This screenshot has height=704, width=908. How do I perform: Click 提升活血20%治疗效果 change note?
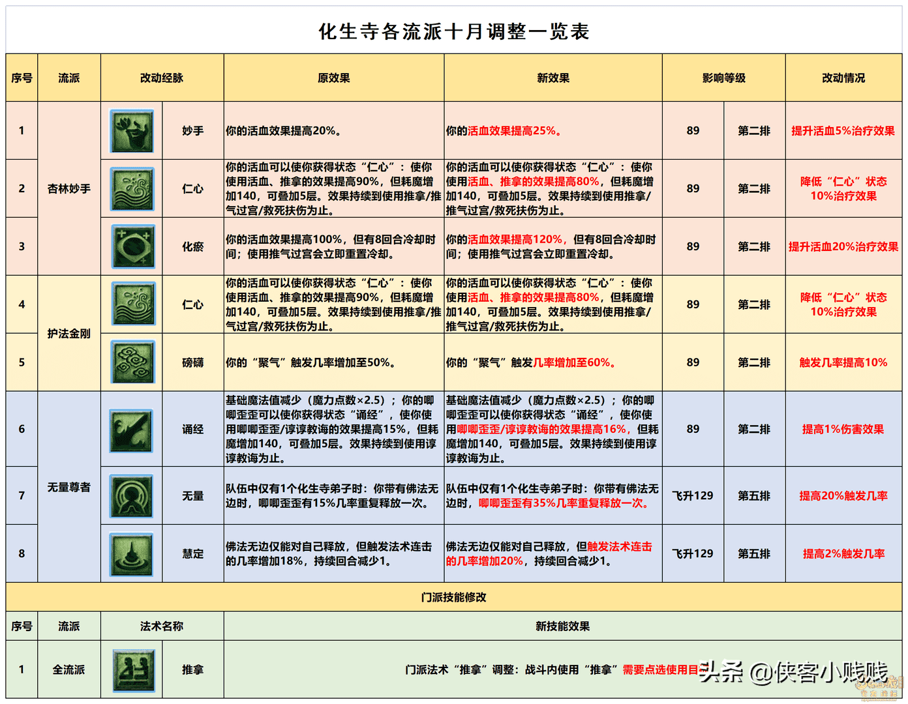point(843,246)
